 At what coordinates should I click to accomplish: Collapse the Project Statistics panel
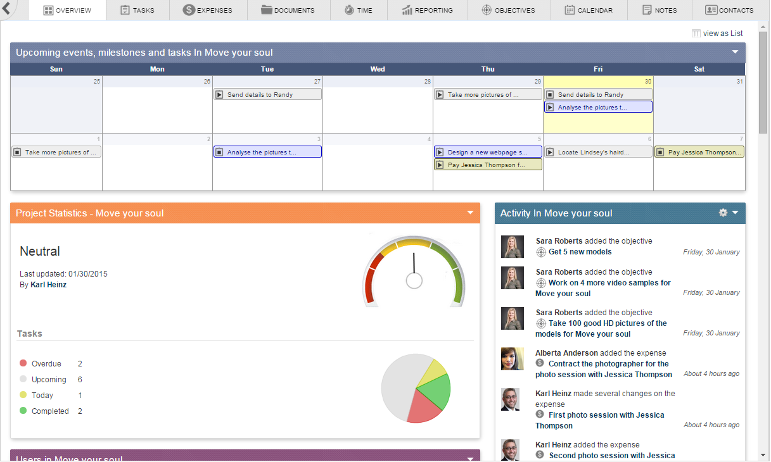click(470, 213)
